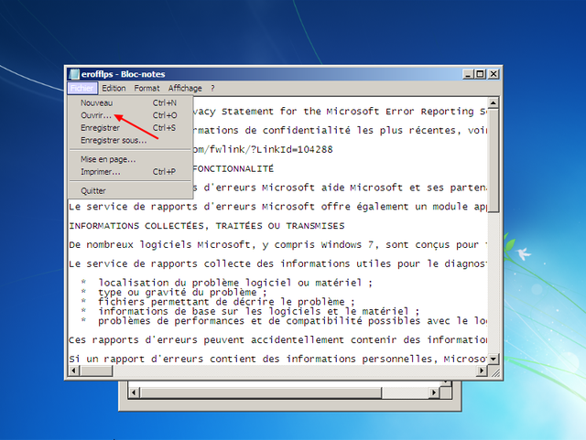Click line starting 'Le service de rapports collecte'
The height and width of the screenshot is (440, 586).
point(277,264)
